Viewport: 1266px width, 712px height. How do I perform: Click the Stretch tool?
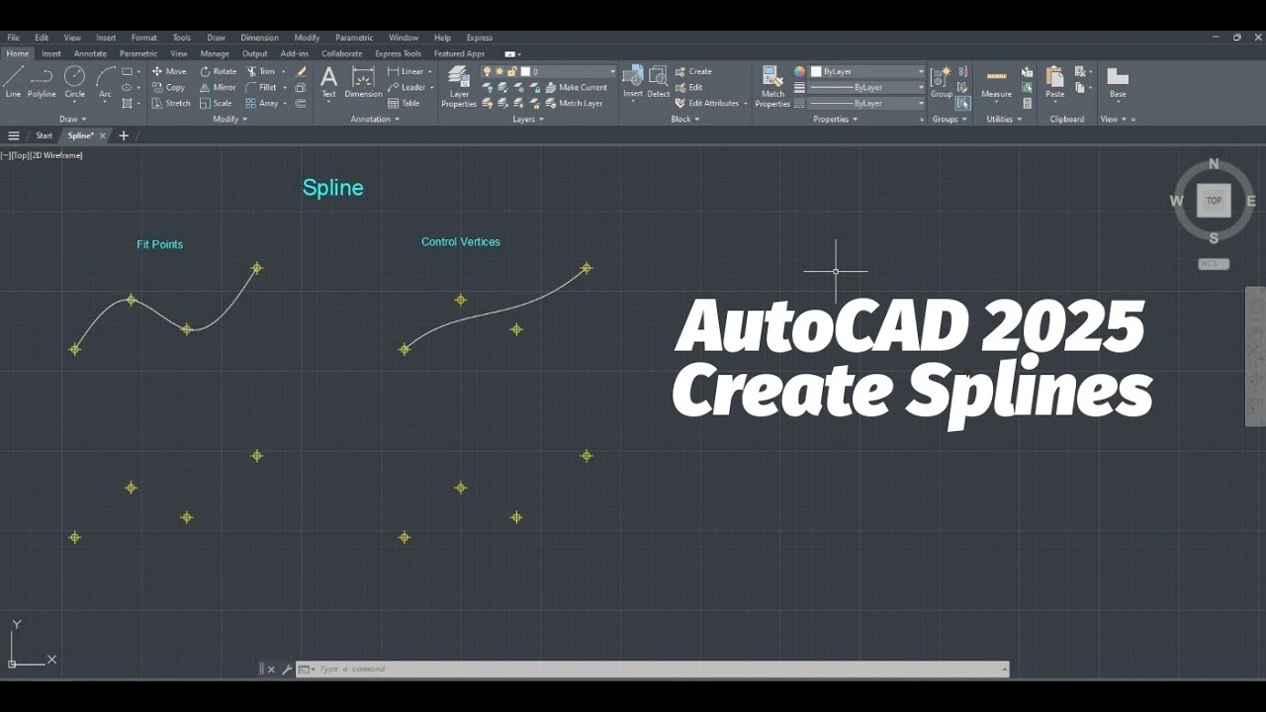[171, 103]
